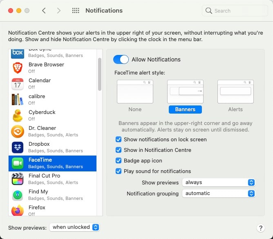Go back with the left chevron

[x=44, y=11]
